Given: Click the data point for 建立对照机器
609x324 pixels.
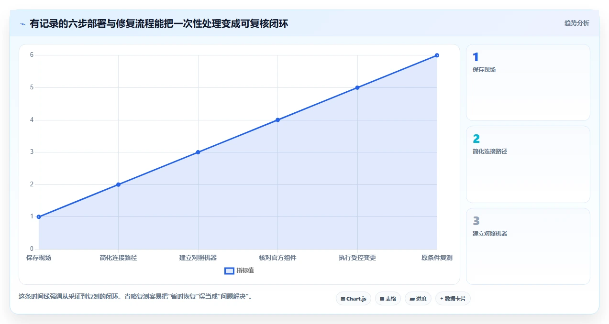Looking at the screenshot, I should click(198, 152).
